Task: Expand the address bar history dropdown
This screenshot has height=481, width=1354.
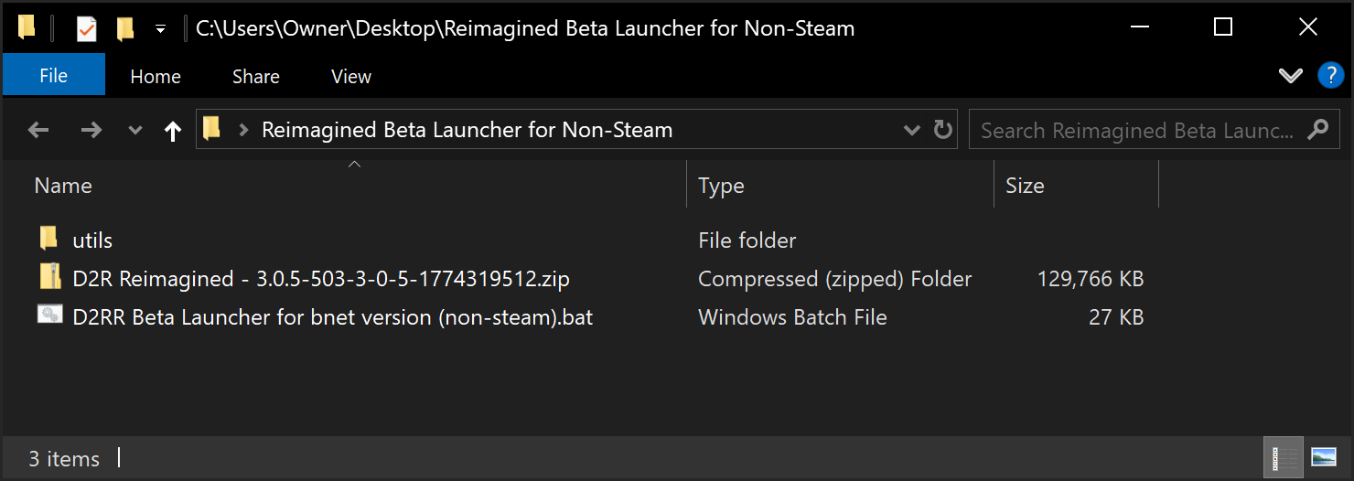Action: coord(911,131)
